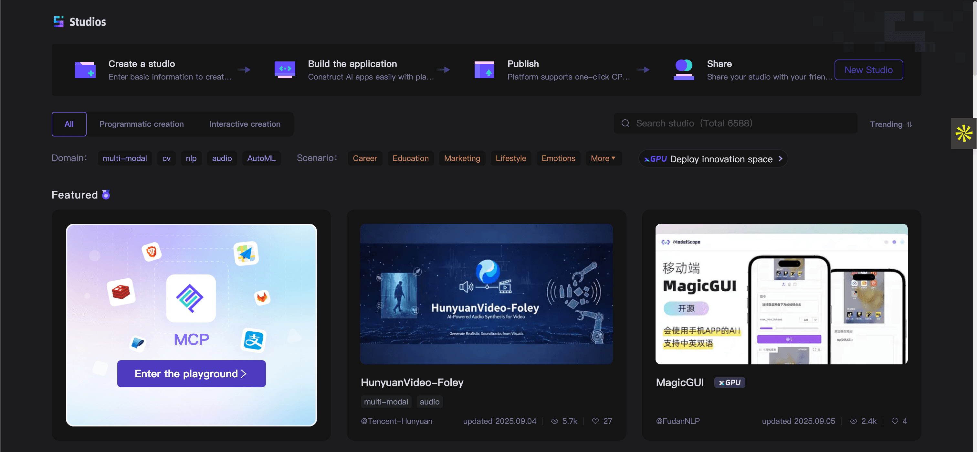
Task: Click the search magnifier icon
Action: 625,123
